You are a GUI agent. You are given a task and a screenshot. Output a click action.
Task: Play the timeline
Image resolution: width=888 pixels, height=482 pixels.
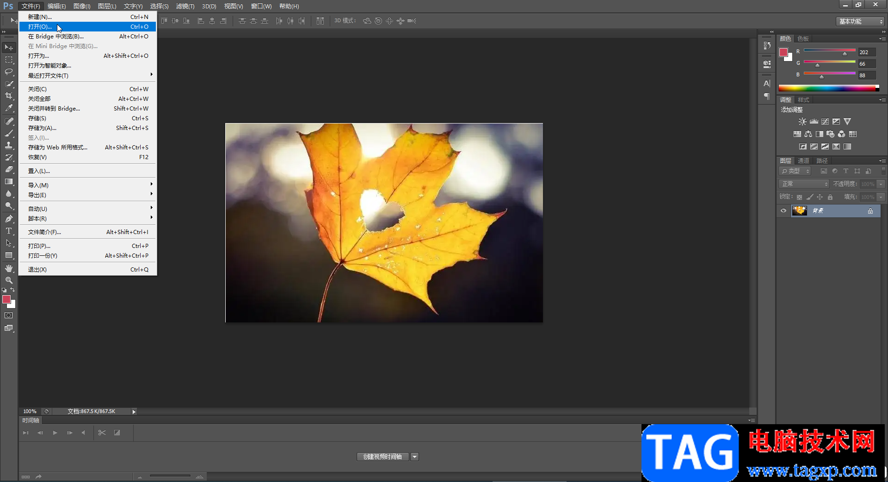coord(55,433)
